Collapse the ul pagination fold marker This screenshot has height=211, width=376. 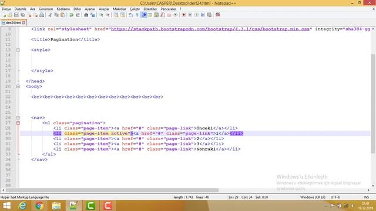pyautogui.click(x=18, y=123)
